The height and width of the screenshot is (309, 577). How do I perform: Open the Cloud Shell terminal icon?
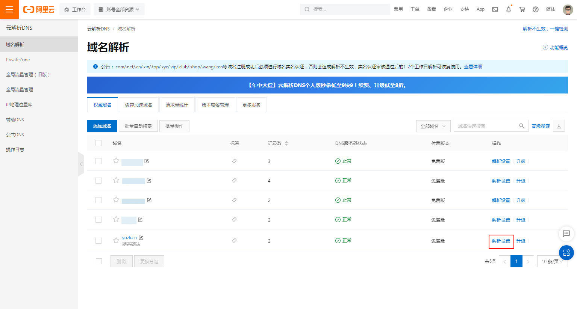tap(495, 9)
